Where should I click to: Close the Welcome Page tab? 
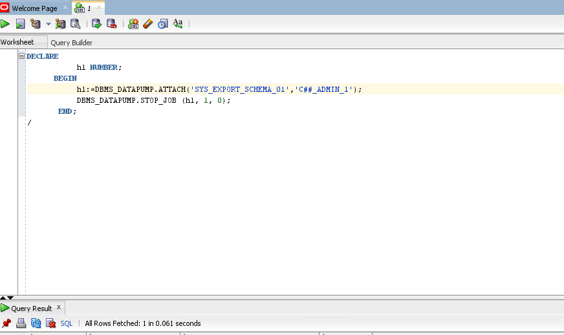(x=65, y=8)
